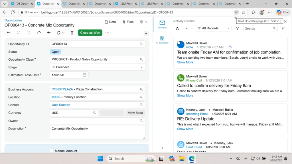Refresh the Activity Stream
292x164 pixels.
[x=177, y=28]
